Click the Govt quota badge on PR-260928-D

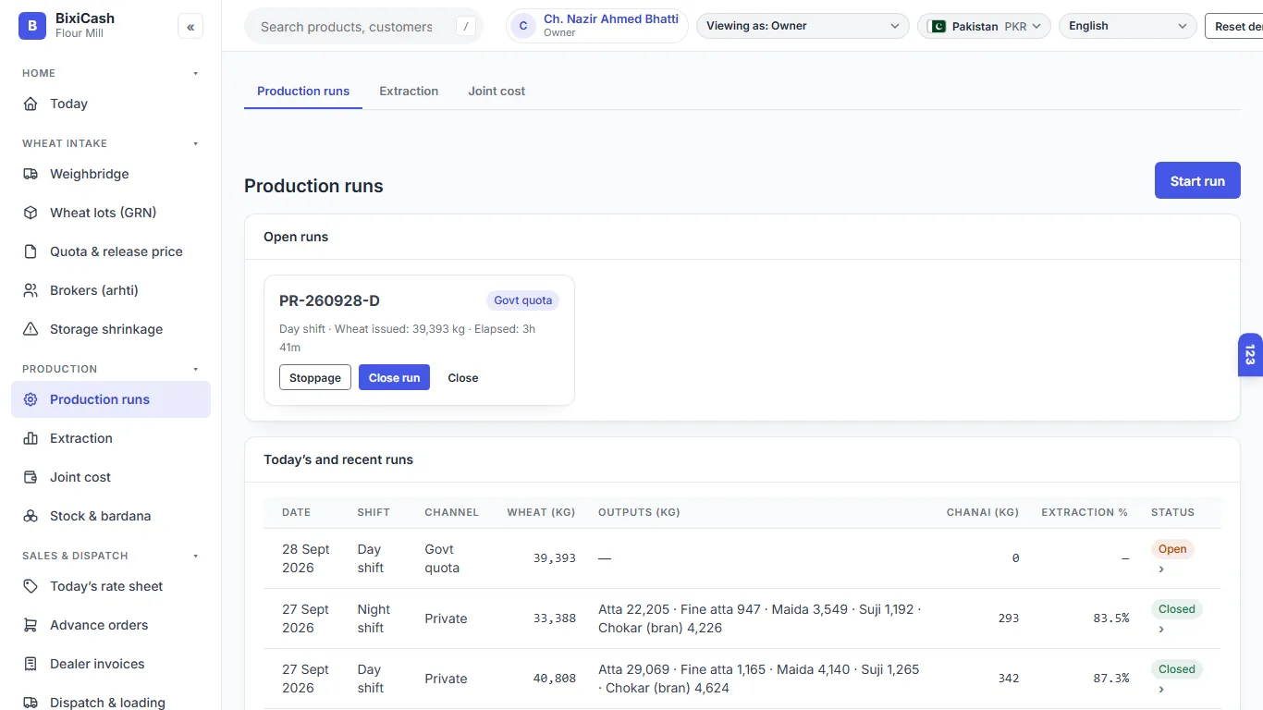click(522, 300)
